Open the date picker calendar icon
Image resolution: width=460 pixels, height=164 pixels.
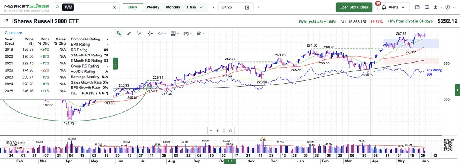(247, 7)
